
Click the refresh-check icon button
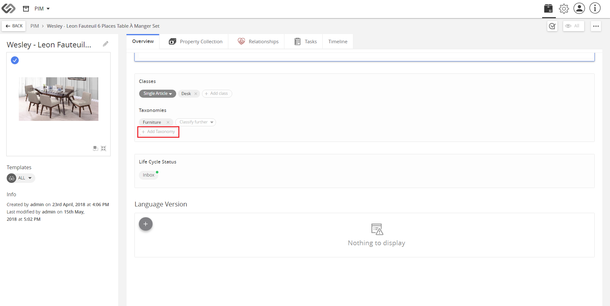(x=552, y=26)
